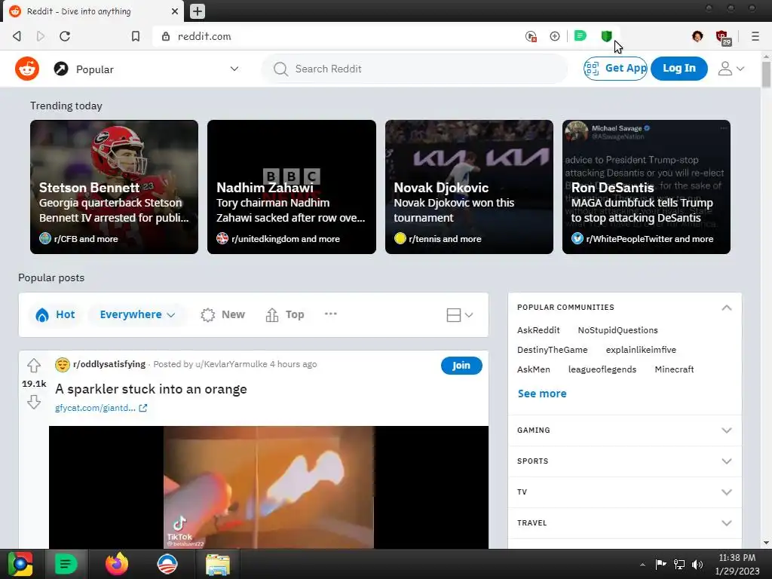Click See more communities link
This screenshot has height=579, width=772.
pos(541,394)
